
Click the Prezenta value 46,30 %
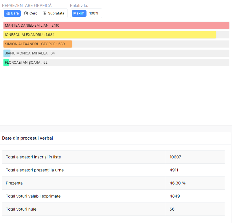[178, 183]
